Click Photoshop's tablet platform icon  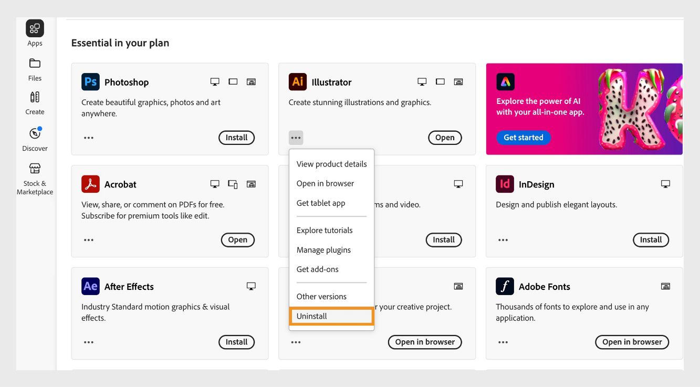pyautogui.click(x=233, y=82)
